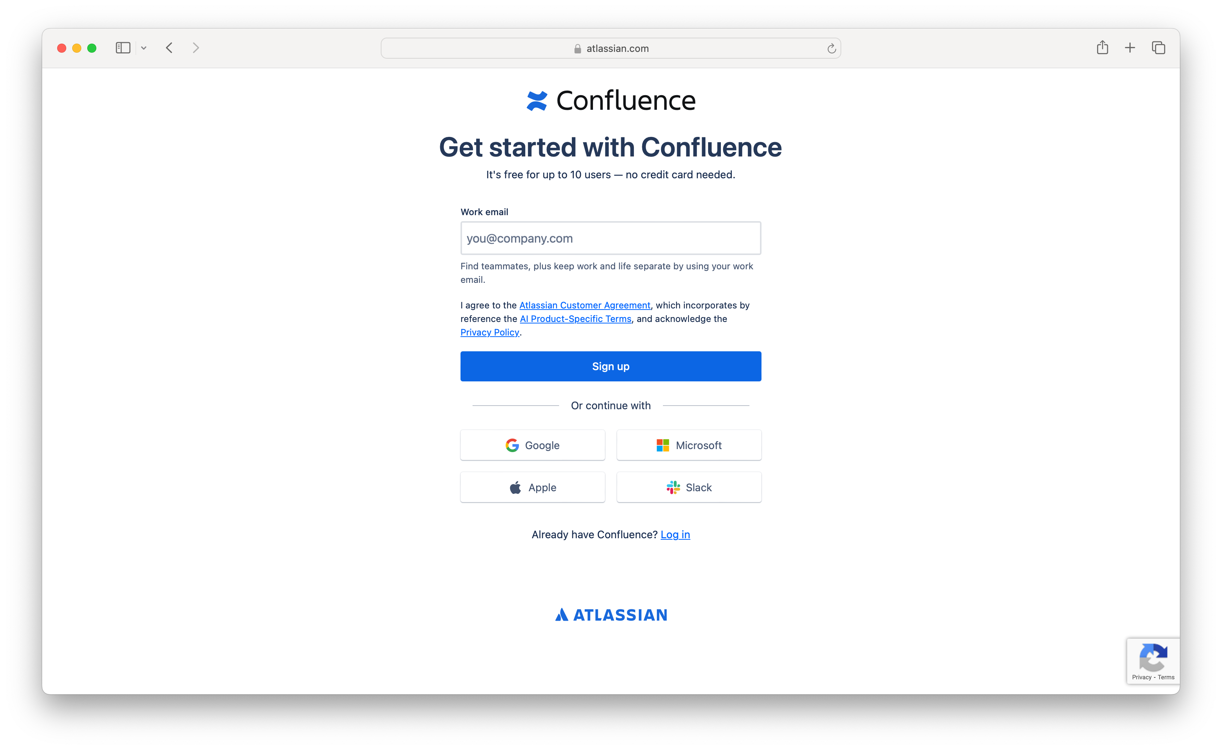Click the browser share button
This screenshot has height=750, width=1222.
[x=1102, y=48]
